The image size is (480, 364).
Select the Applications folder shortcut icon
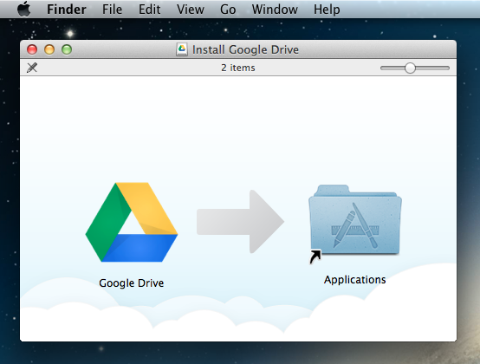tap(354, 224)
